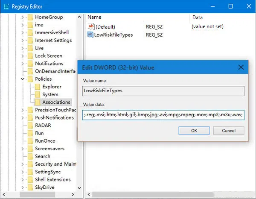Click the ImmersiveShell folder icon
This screenshot has width=256, height=199.
[x=30, y=32]
